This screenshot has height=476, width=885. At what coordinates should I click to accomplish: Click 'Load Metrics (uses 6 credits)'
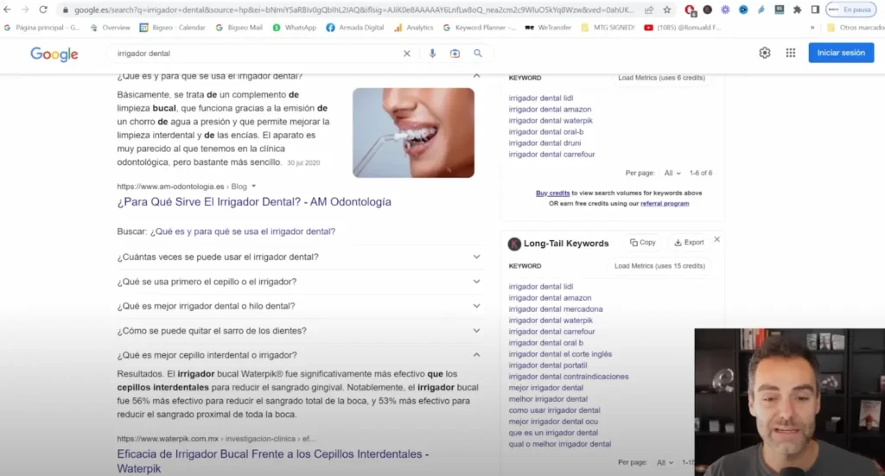pos(661,78)
